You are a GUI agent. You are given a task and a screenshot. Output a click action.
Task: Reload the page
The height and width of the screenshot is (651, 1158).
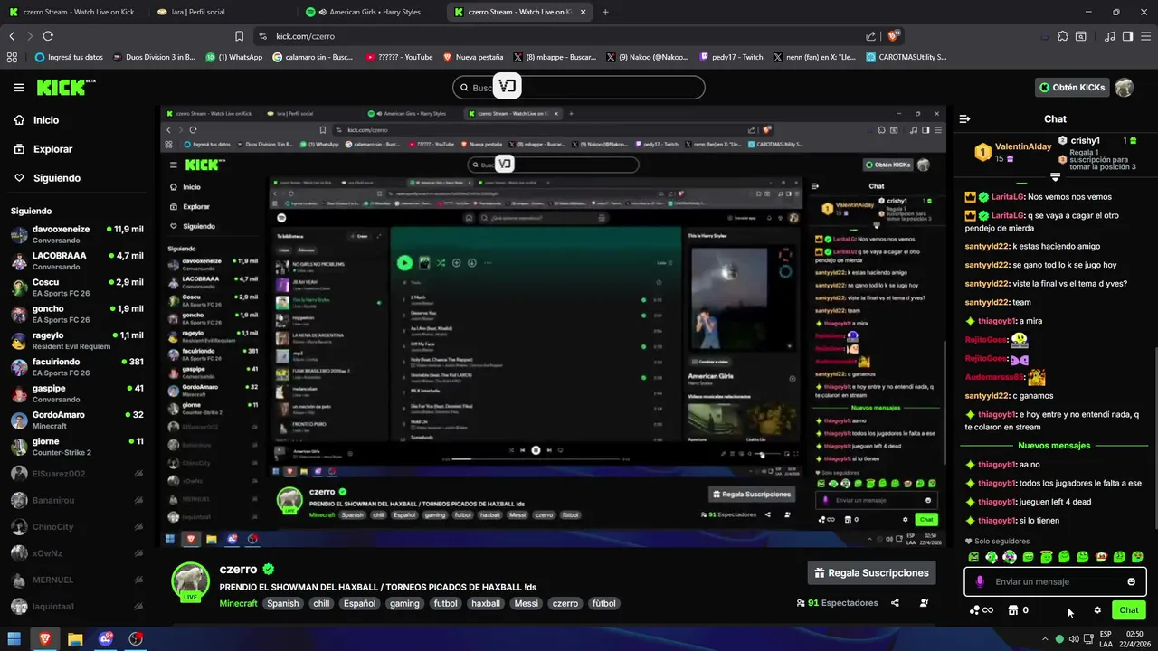coord(48,36)
